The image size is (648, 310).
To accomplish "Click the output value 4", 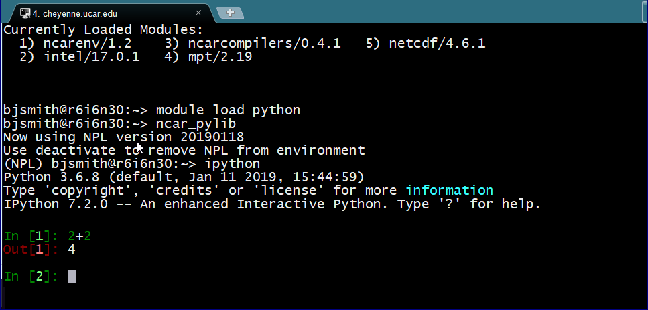I will [72, 250].
